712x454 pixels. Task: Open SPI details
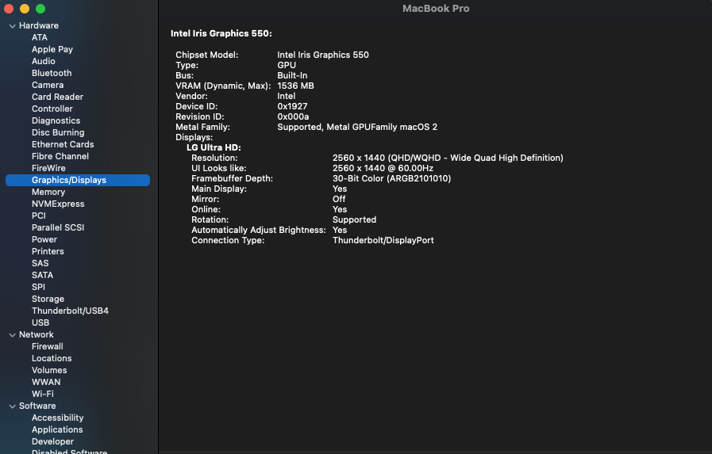38,287
